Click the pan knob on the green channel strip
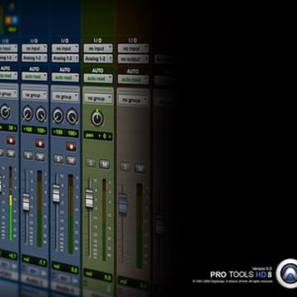 (x=97, y=118)
